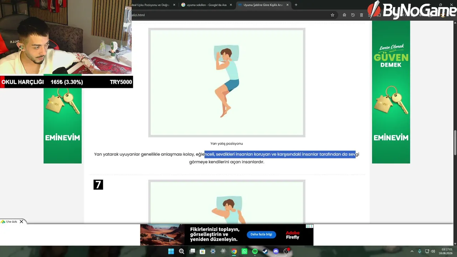The width and height of the screenshot is (457, 257).
Task: Open the Windows Start menu
Action: (171, 251)
